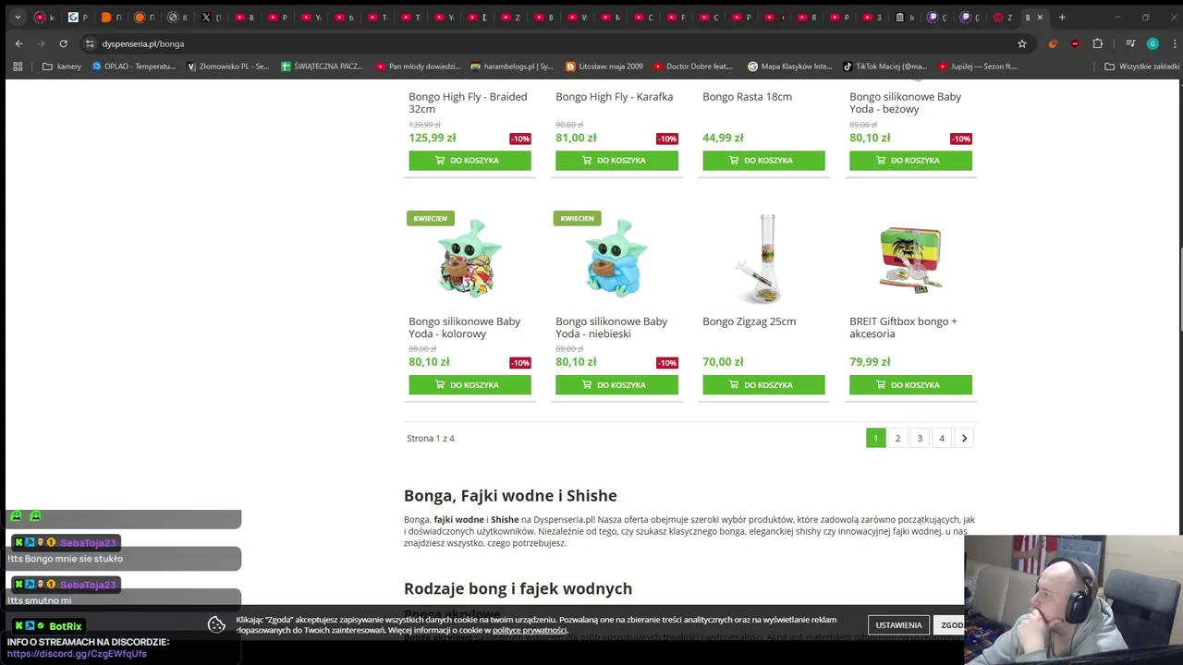1183x665 pixels.
Task: Open the Wszystkie zakładki folder
Action: click(1141, 66)
